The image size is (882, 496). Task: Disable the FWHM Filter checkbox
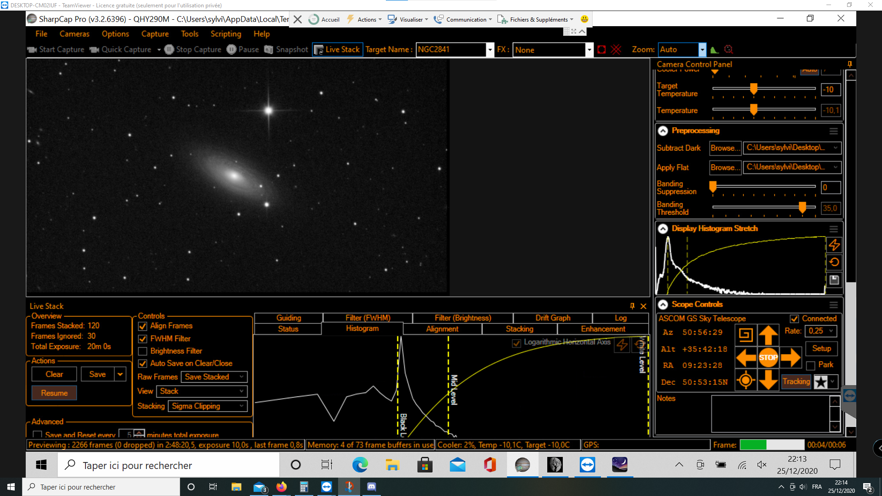coord(143,339)
